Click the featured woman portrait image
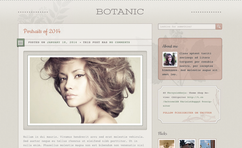Viewport: 242px width, 148px height. click(85, 90)
